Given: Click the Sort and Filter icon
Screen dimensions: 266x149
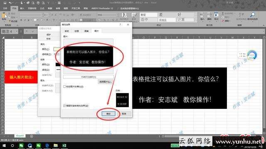Looking at the screenshot, I should click(x=241, y=15).
